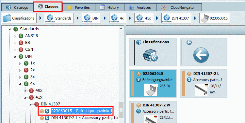245x123 pixels.
Task: Collapse the 4x tree node
Action: 20,84
